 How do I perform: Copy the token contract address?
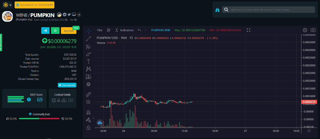[66, 20]
